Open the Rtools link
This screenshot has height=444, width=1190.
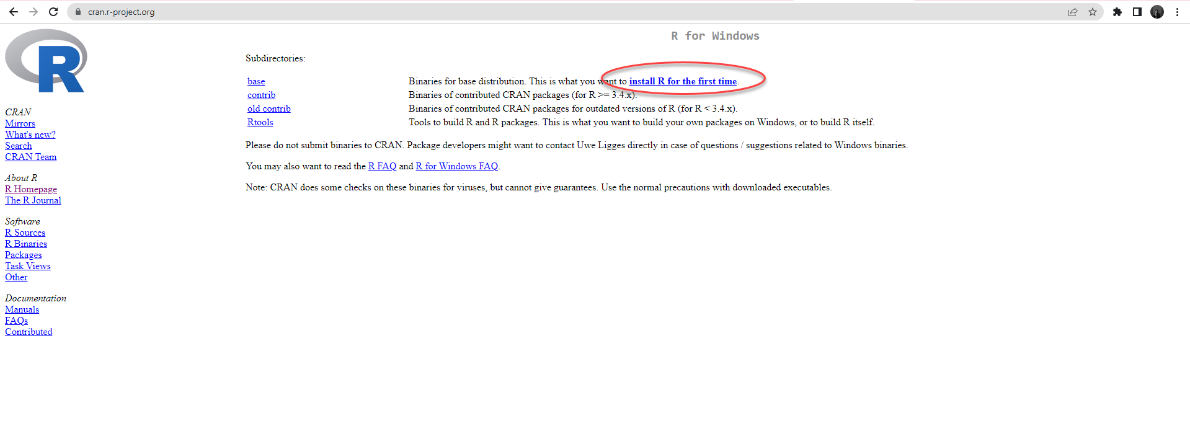260,122
